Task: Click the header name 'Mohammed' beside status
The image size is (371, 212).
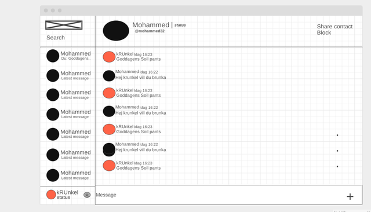Action: (151, 25)
